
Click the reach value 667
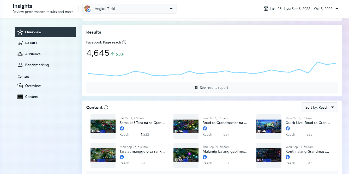pos(226,135)
